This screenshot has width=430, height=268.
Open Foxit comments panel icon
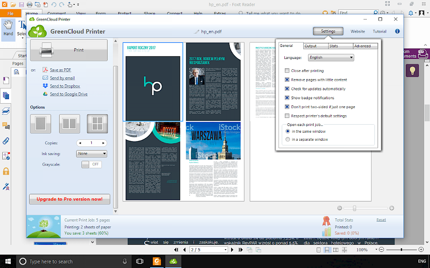[x=6, y=126]
